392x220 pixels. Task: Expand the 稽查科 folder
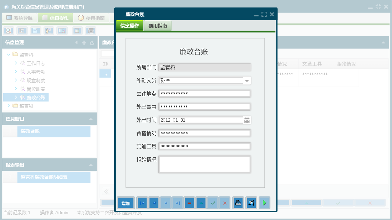(x=9, y=106)
